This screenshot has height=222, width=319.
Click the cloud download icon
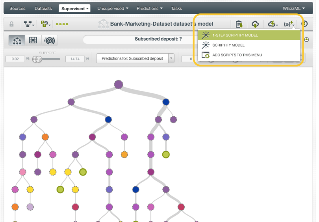(255, 24)
